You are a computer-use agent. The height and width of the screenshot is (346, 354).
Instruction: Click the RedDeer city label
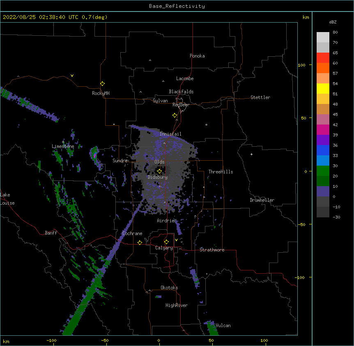point(181,105)
